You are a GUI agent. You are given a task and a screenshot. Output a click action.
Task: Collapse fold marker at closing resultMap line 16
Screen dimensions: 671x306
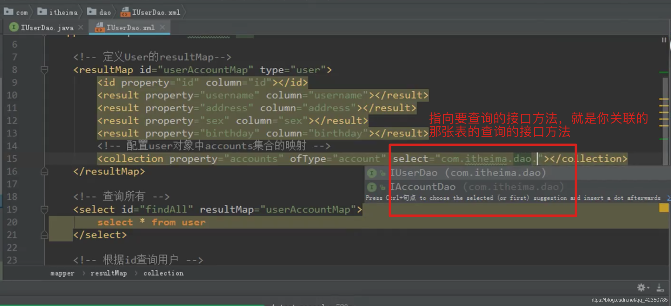[x=44, y=171]
